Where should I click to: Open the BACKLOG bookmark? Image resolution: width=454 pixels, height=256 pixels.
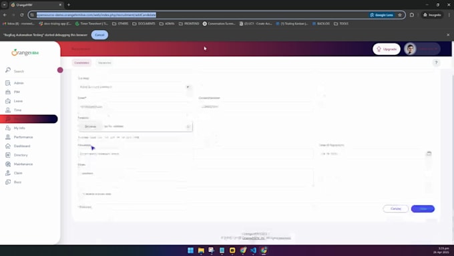click(x=321, y=24)
